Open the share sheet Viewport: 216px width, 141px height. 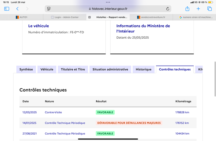(187, 9)
